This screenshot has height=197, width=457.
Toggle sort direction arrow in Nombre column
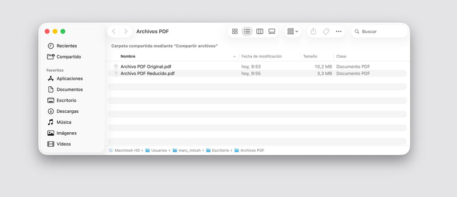(x=234, y=56)
